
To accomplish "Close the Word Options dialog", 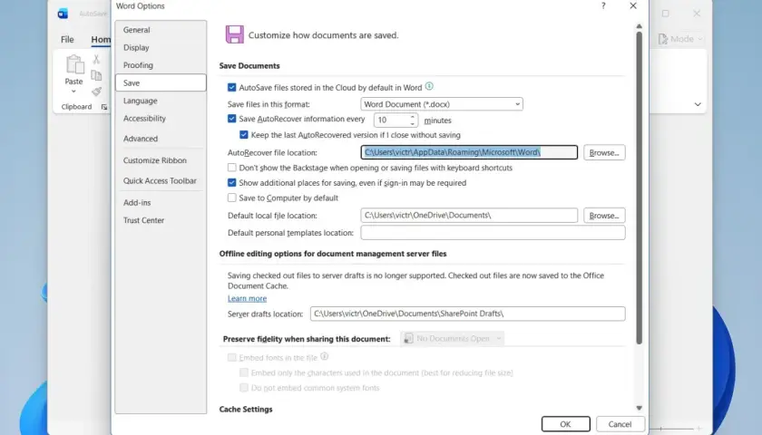I will [633, 5].
